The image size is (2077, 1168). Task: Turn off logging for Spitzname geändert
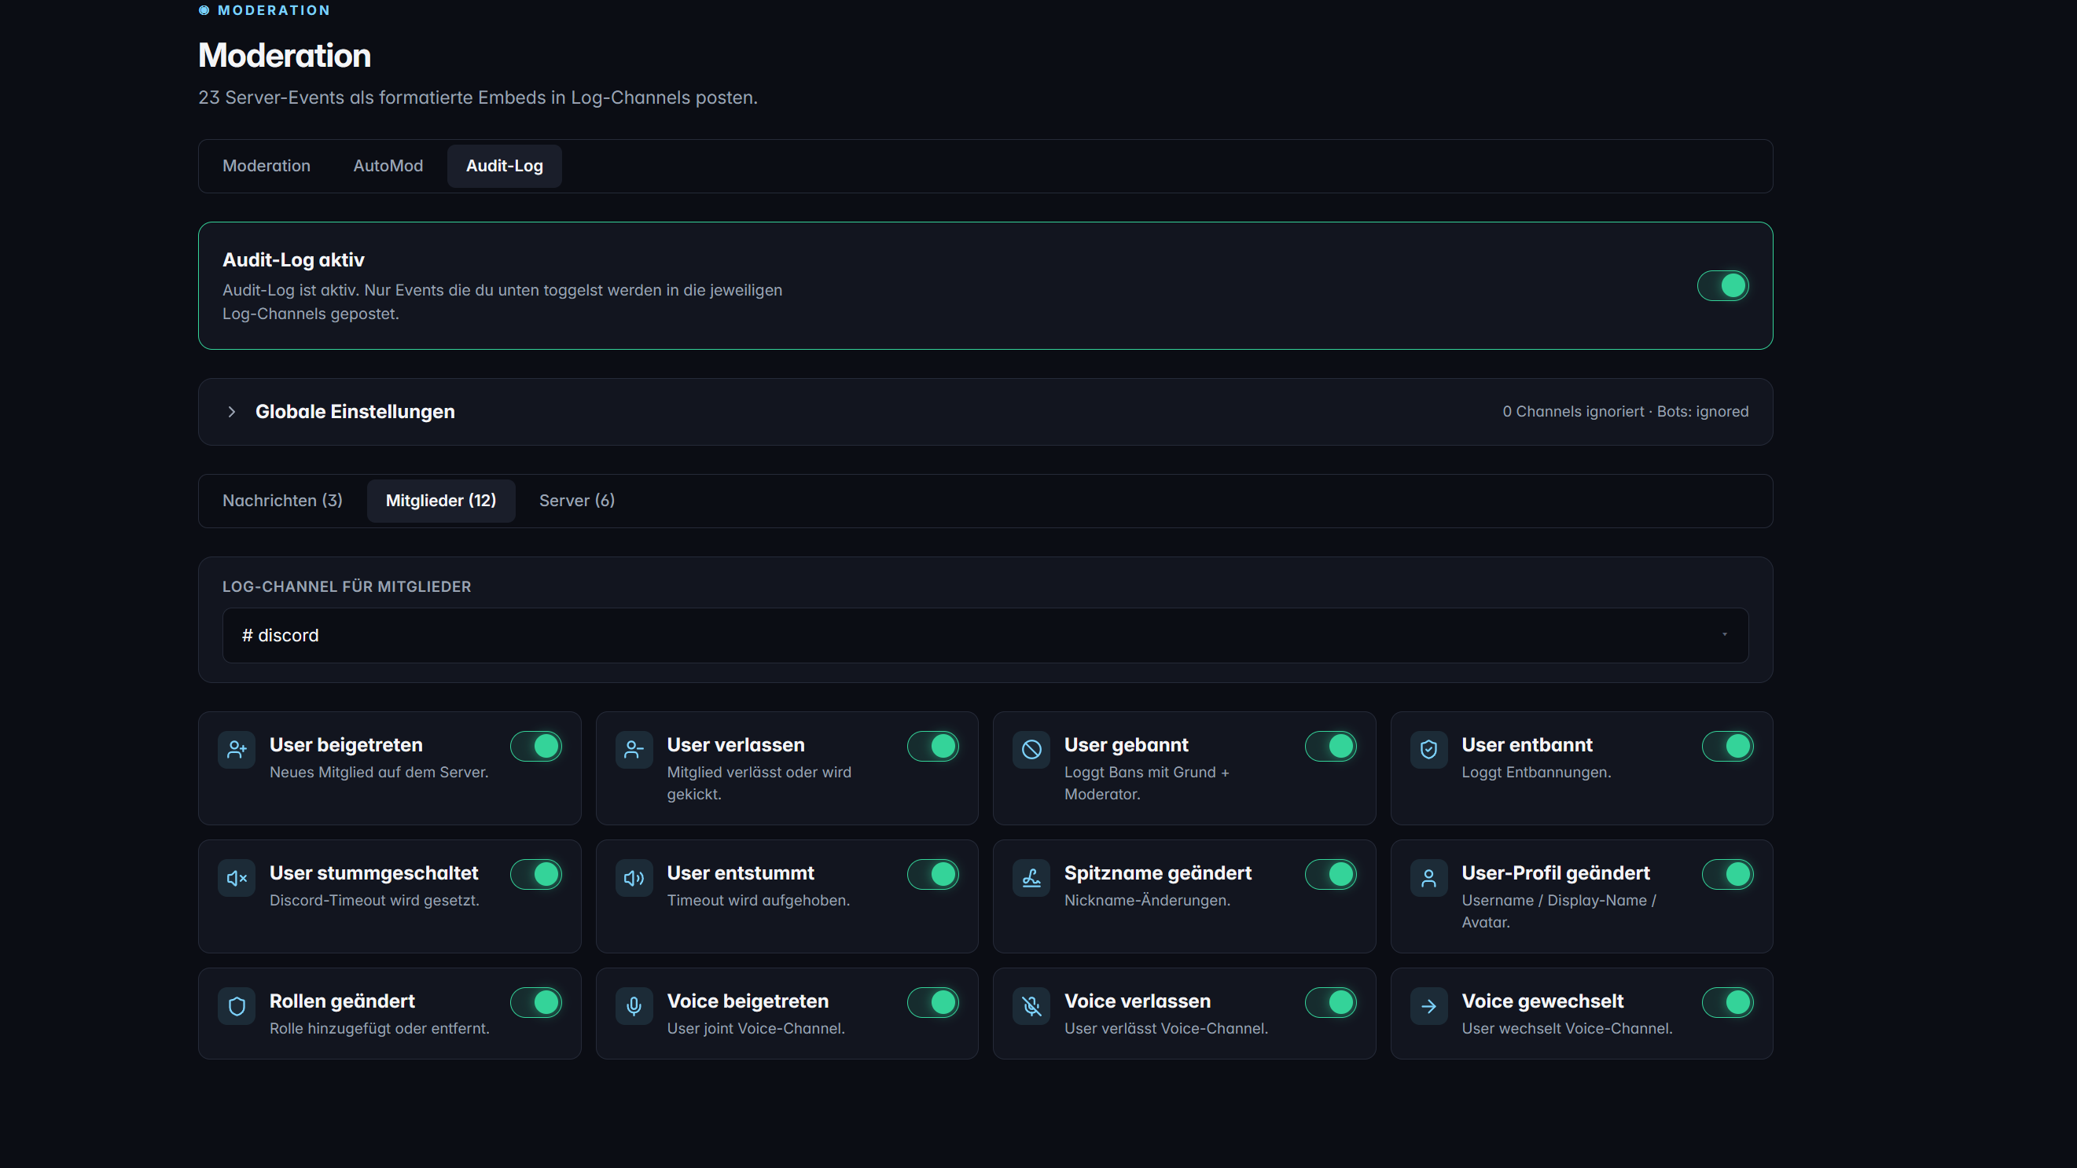(1330, 874)
